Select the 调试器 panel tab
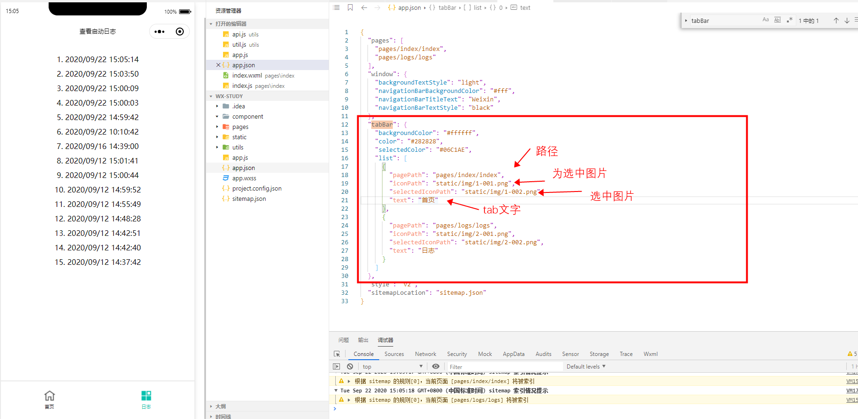This screenshot has height=419, width=858. (386, 340)
